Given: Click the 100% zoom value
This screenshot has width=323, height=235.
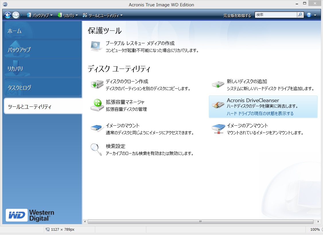Looking at the screenshot, I should click(315, 230).
